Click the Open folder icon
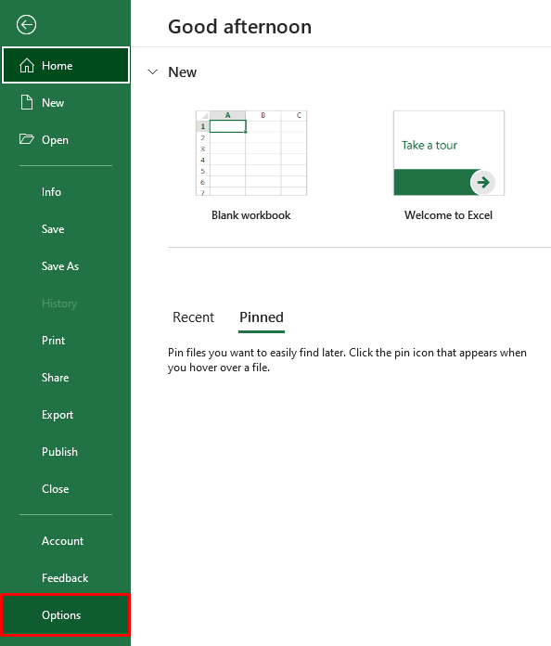The image size is (551, 646). click(x=27, y=139)
